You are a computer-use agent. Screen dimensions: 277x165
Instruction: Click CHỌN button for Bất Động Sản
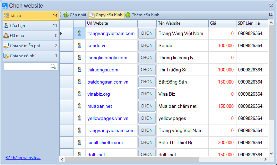coord(147,82)
